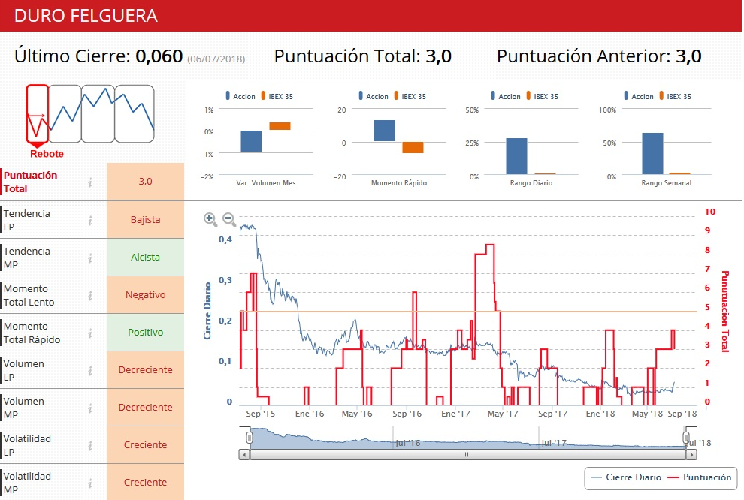The image size is (744, 500).
Task: Click Decreciente value for Volumen LP
Action: click(x=145, y=369)
